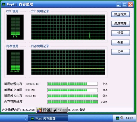Click the 内存整理进度 100% progress bar
The height and width of the screenshot is (122, 137).
tap(72, 102)
